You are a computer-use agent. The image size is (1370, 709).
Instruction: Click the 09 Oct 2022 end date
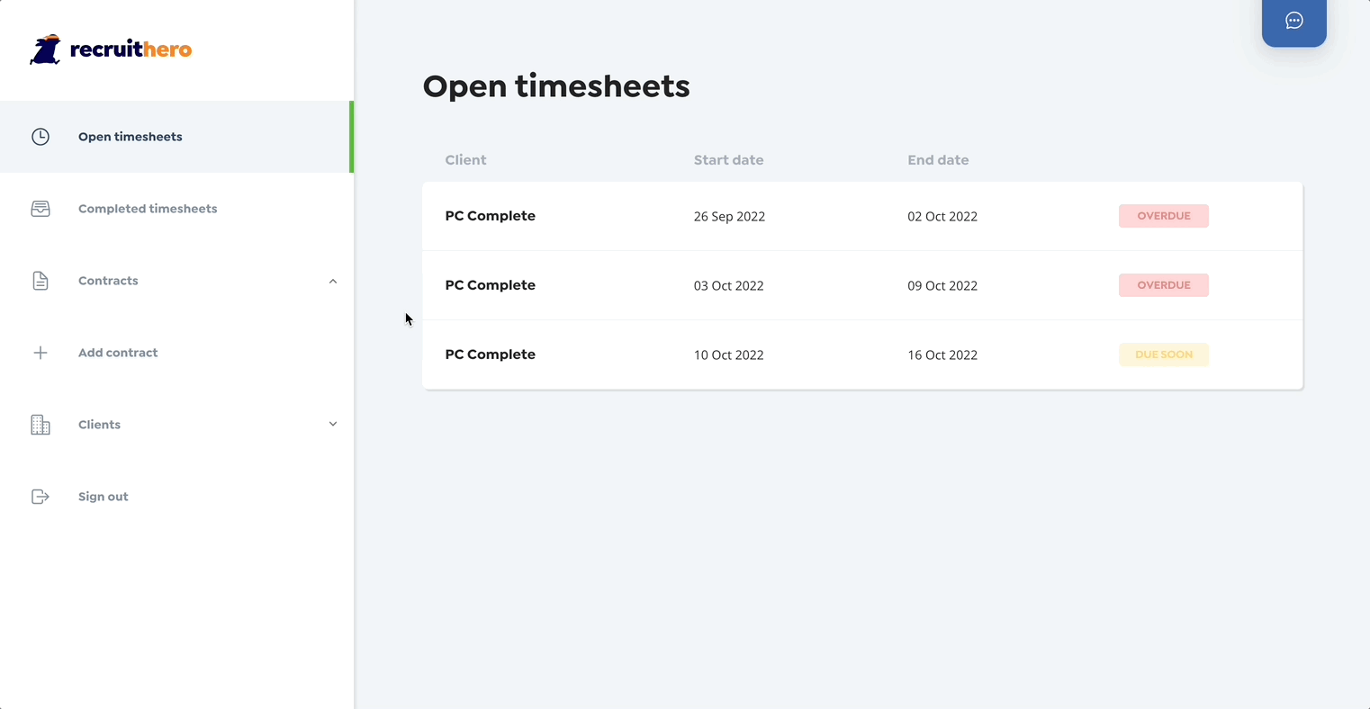[x=942, y=286]
